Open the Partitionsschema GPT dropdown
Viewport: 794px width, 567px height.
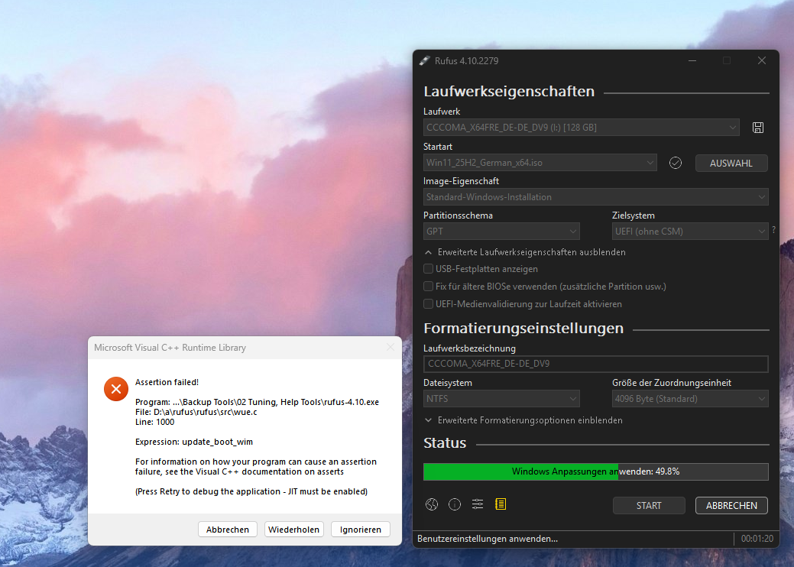coord(501,232)
